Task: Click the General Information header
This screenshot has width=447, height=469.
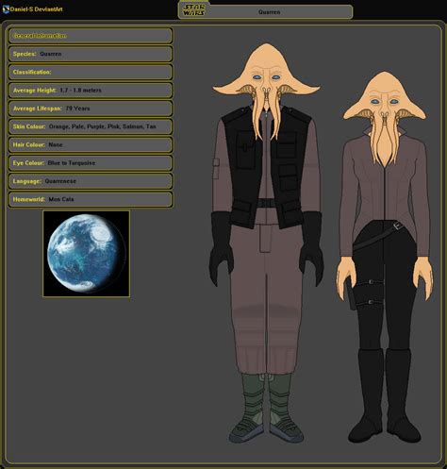Action: click(91, 36)
